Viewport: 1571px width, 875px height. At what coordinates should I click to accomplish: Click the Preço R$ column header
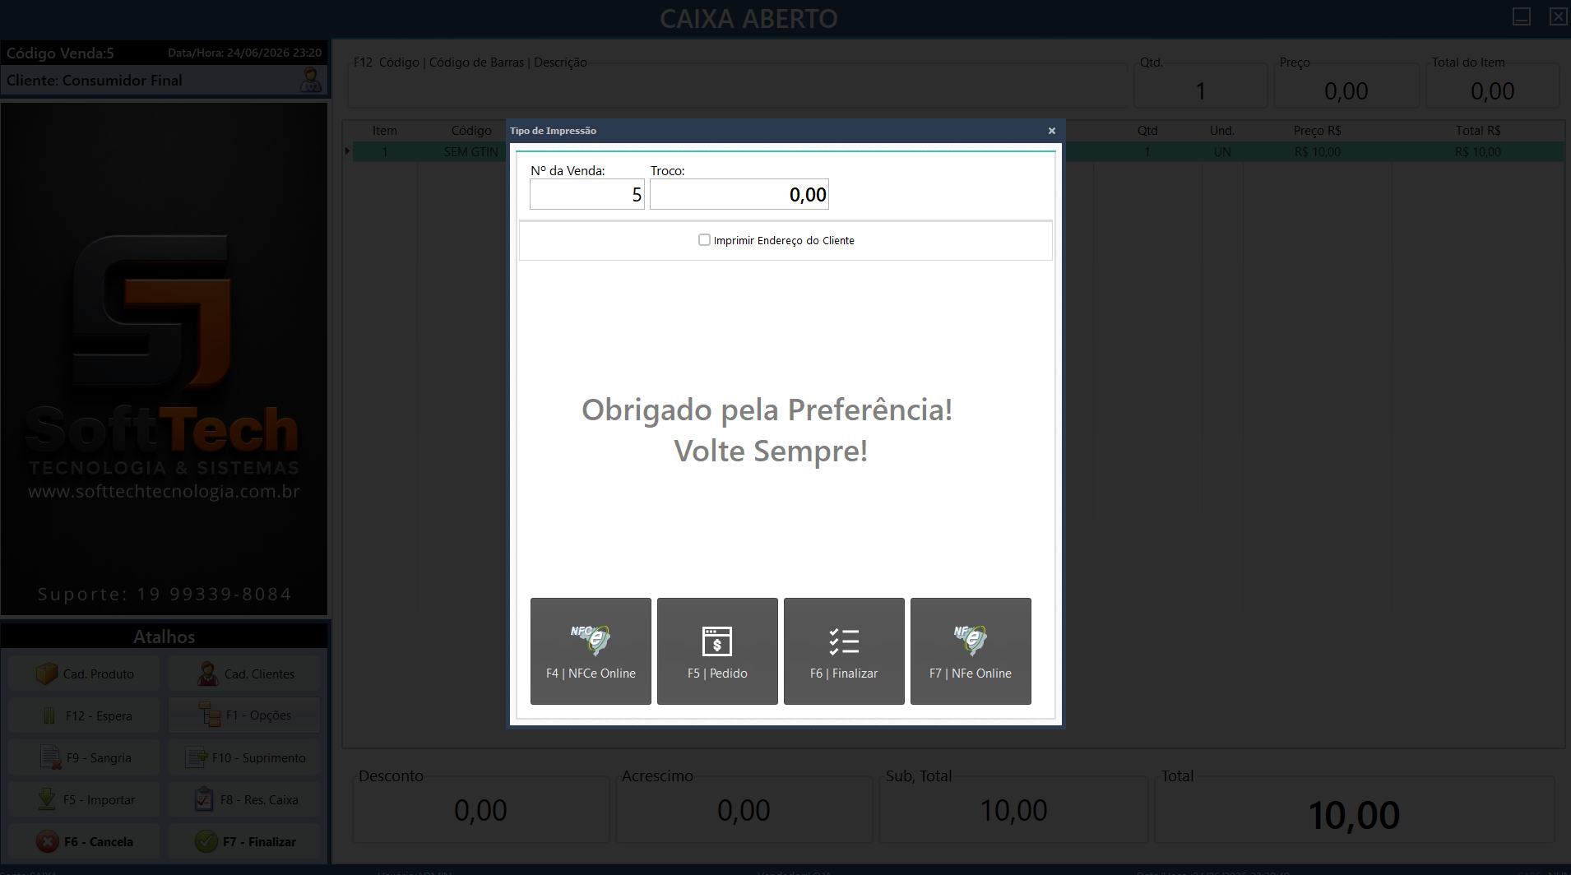tap(1317, 131)
